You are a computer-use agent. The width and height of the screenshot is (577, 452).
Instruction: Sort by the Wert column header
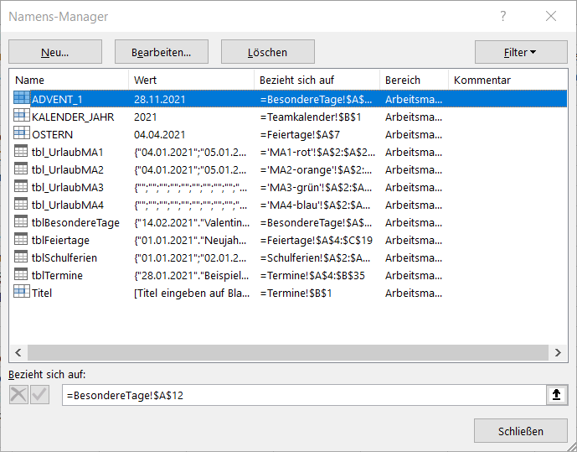(x=191, y=80)
